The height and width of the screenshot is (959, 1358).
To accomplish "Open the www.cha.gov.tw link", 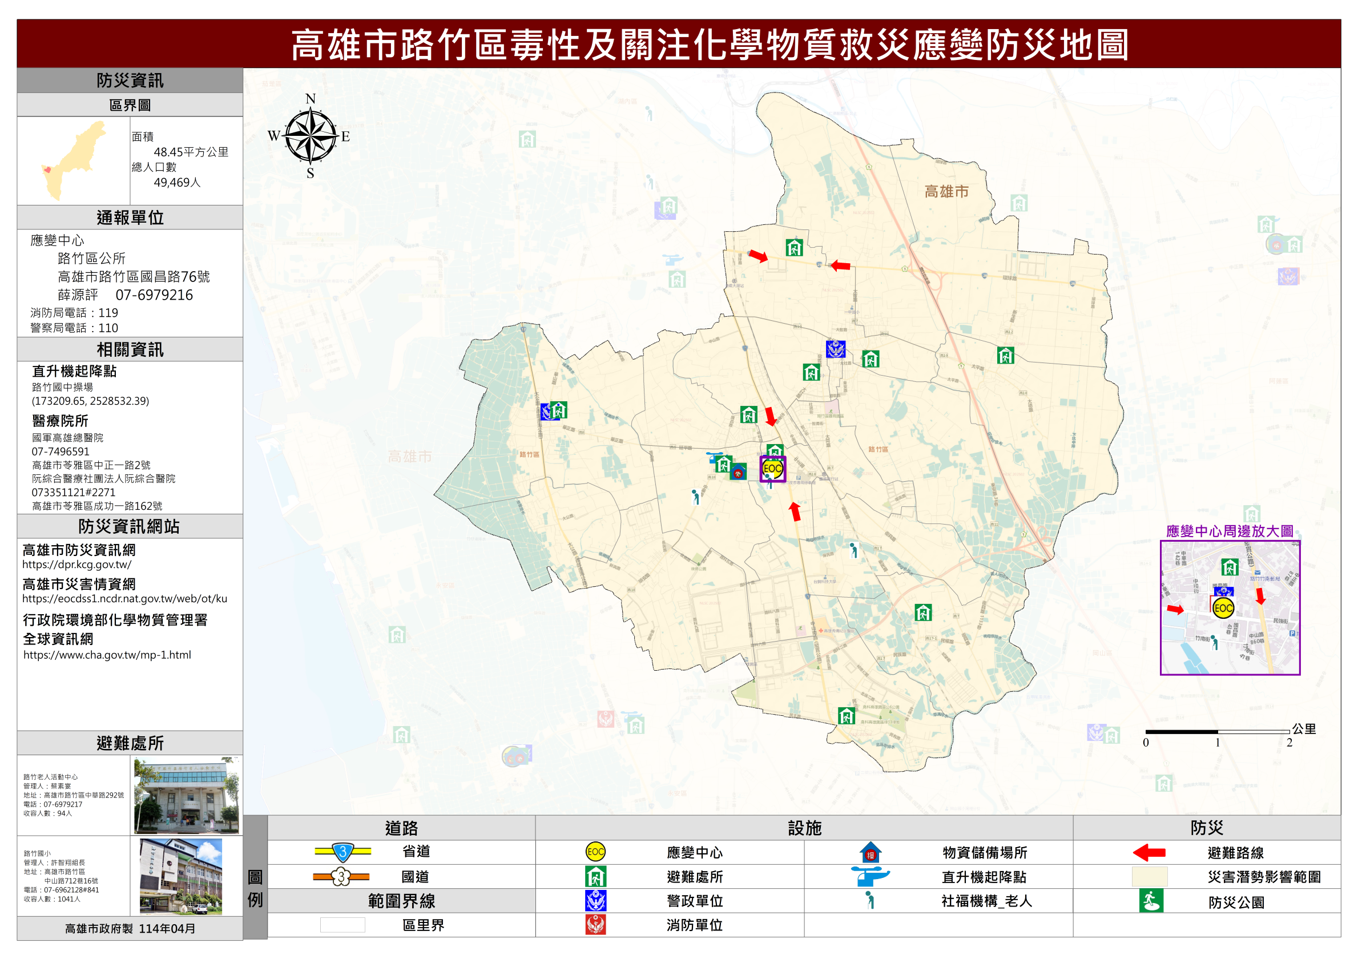I will pyautogui.click(x=107, y=655).
